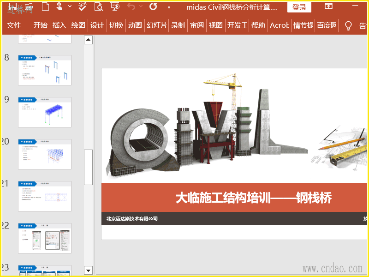Select the 录制 ribbon tab
The height and width of the screenshot is (277, 369).
tap(178, 25)
